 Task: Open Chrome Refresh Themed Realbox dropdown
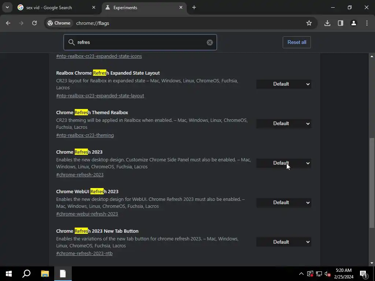click(x=284, y=124)
